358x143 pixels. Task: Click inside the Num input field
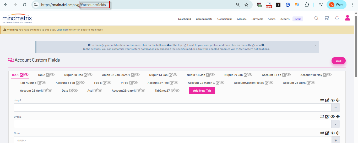pos(170,140)
